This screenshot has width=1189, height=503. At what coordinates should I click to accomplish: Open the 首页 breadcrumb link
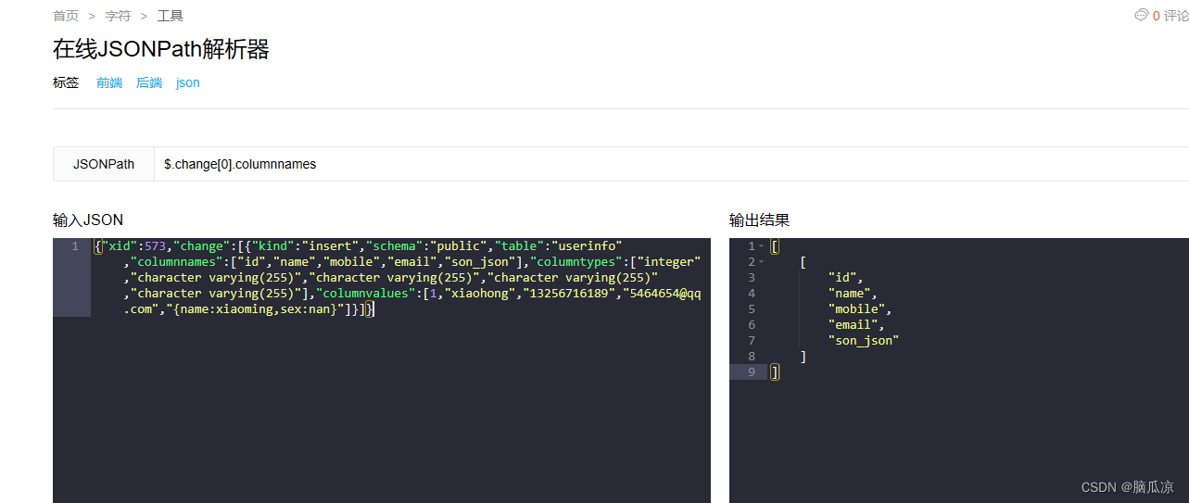(x=66, y=16)
